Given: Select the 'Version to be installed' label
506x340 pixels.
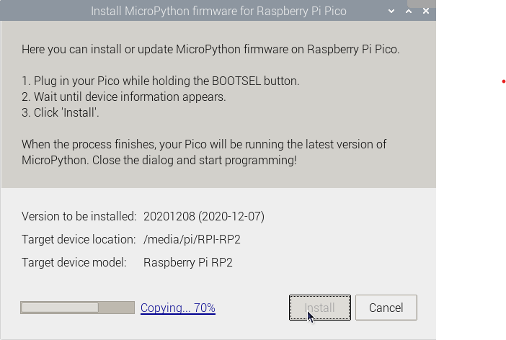Looking at the screenshot, I should coord(79,216).
